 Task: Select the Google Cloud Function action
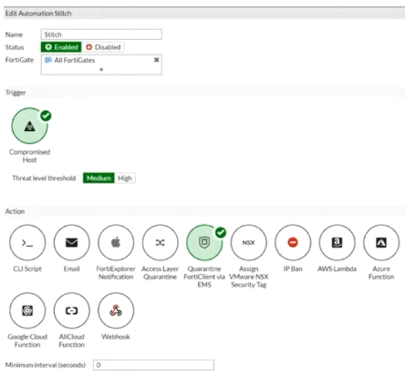click(x=27, y=310)
